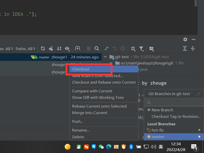Select the master commit row by zhouge1
The width and height of the screenshot is (204, 153).
51,57
